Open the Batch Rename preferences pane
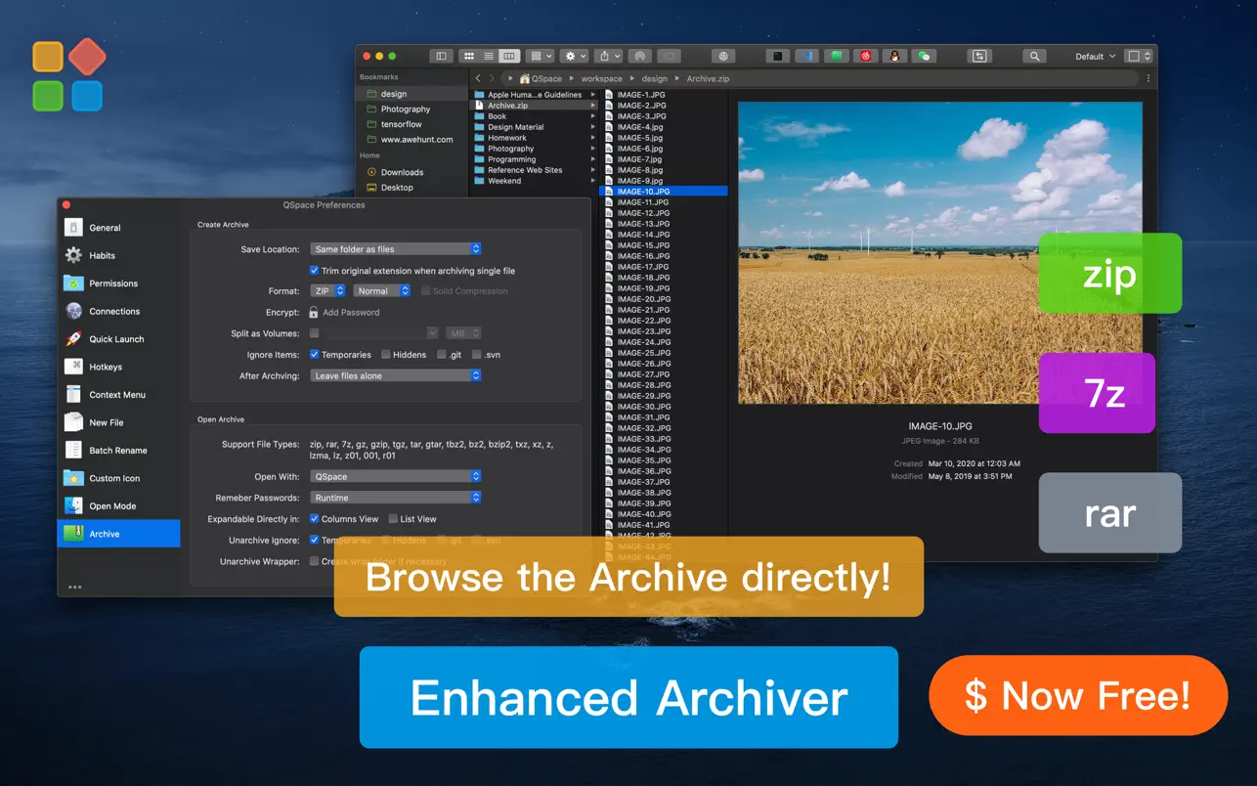This screenshot has width=1257, height=786. point(118,451)
